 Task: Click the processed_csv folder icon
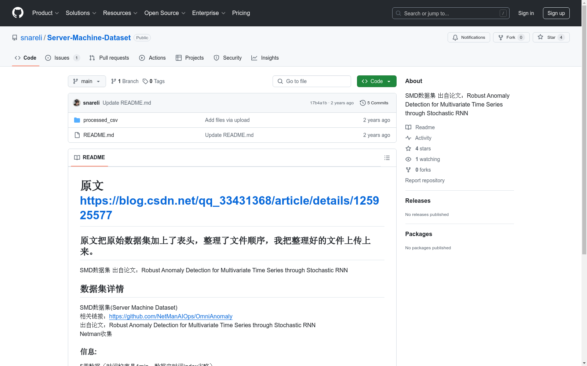77,120
